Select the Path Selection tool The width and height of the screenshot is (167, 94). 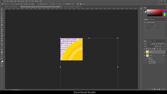2,48
